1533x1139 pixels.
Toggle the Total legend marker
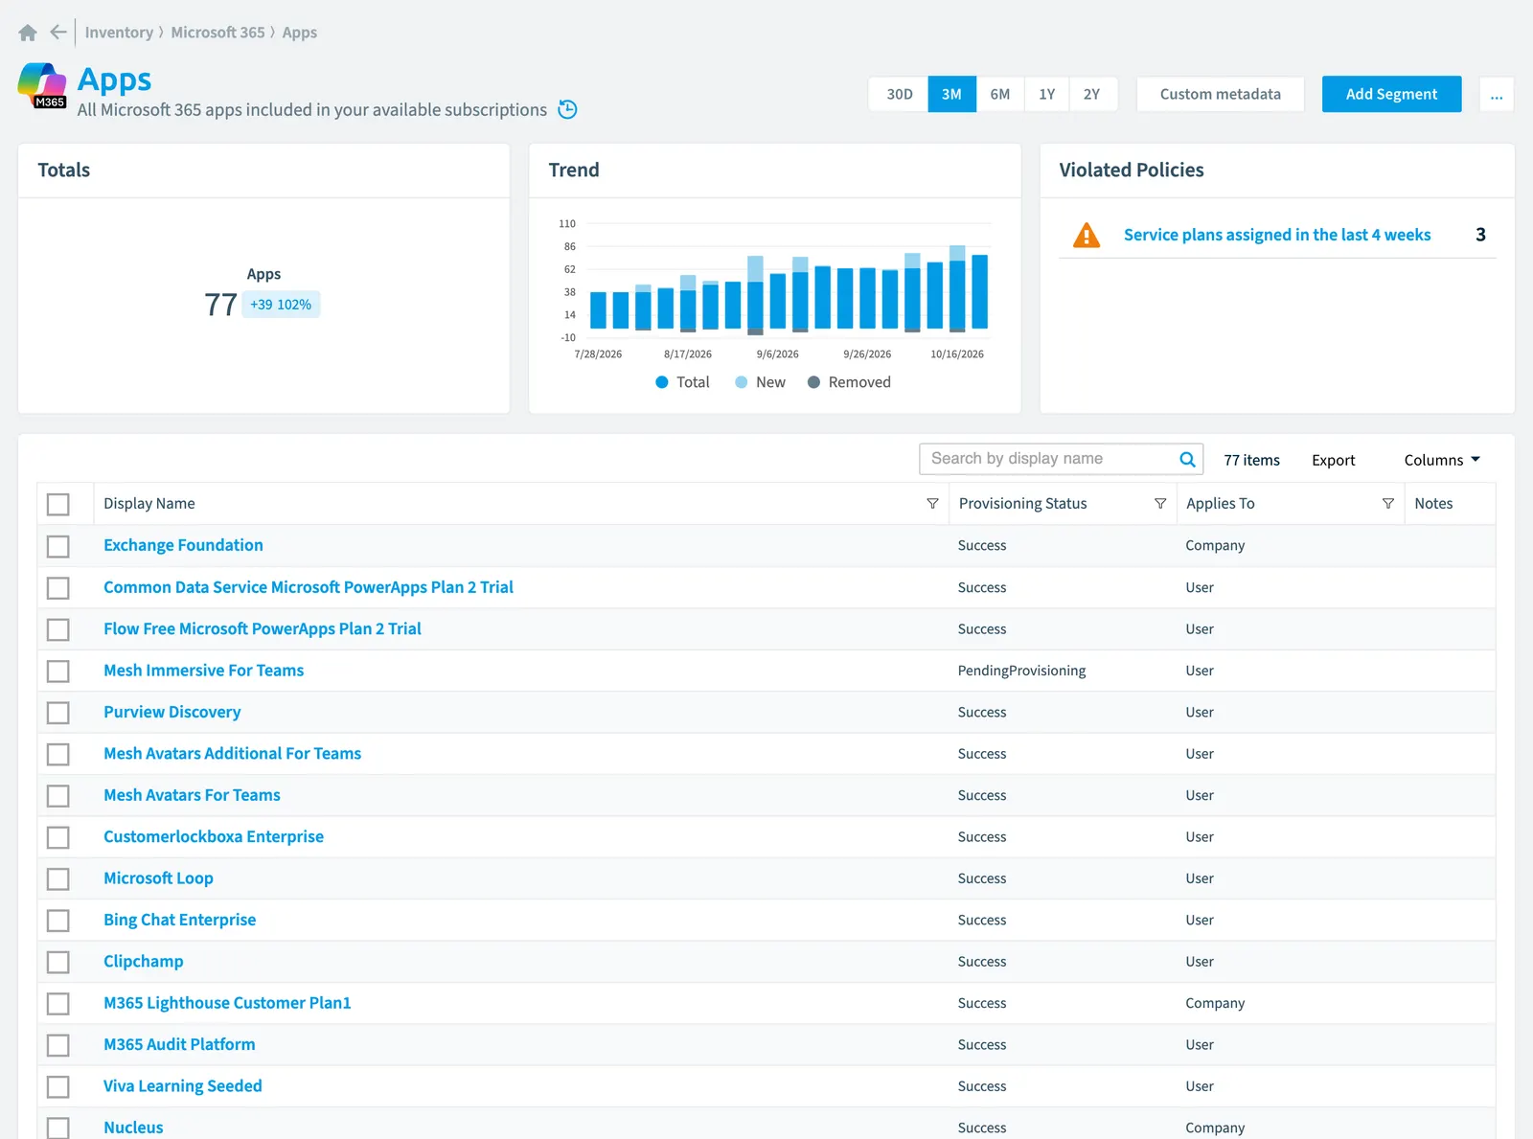pyautogui.click(x=661, y=382)
